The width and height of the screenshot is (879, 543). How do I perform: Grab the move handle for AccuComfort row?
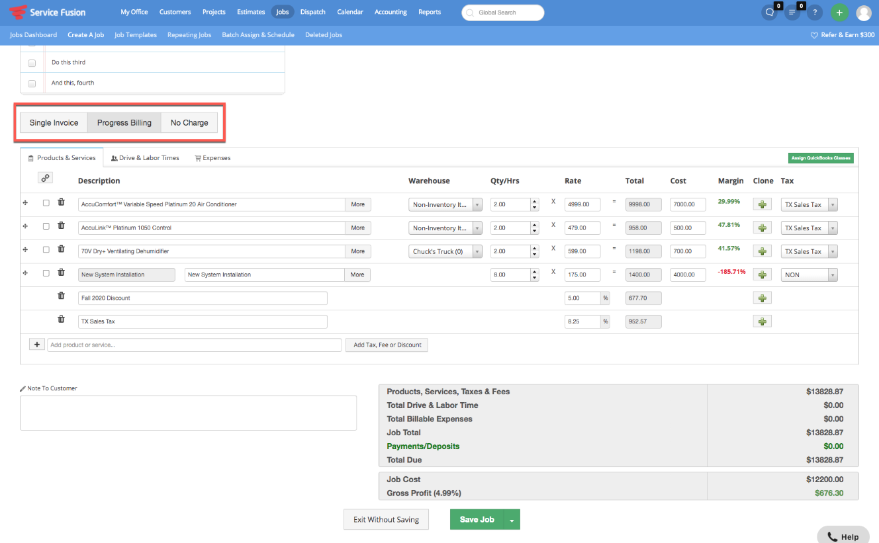[x=25, y=203]
